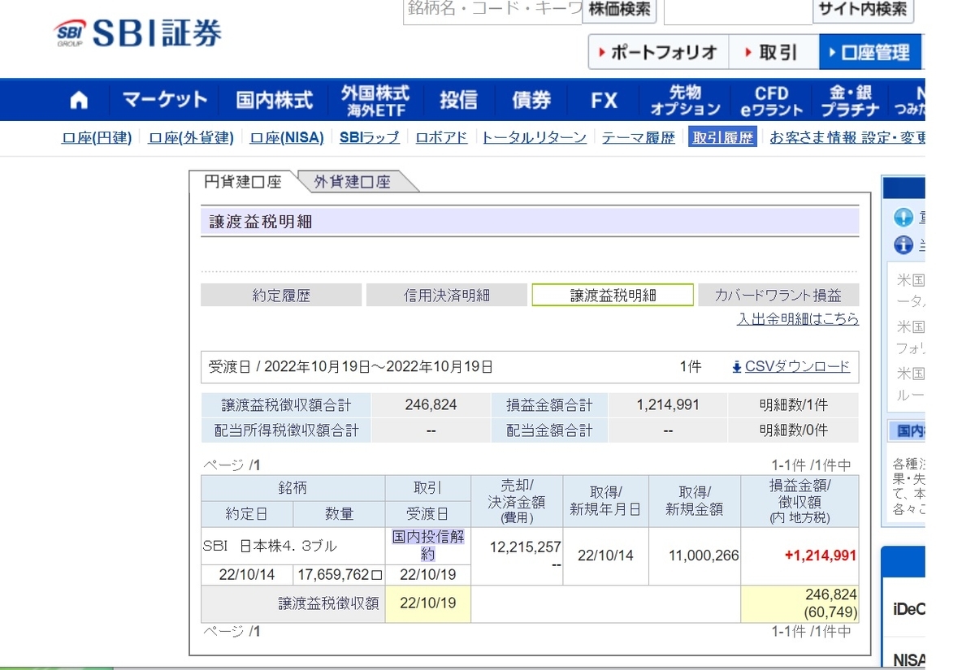Image resolution: width=975 pixels, height=670 pixels.
Task: Click the SBI 日本株4.3ブル fund name
Action: (270, 546)
